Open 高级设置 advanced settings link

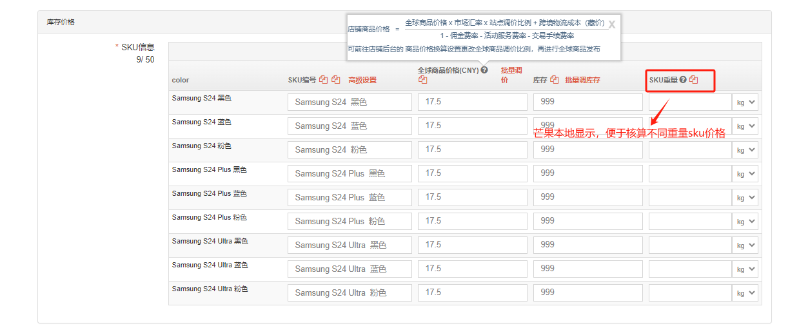pyautogui.click(x=362, y=81)
